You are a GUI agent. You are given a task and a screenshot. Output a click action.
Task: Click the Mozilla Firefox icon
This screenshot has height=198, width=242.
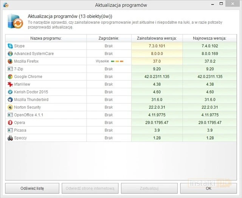tap(10, 61)
